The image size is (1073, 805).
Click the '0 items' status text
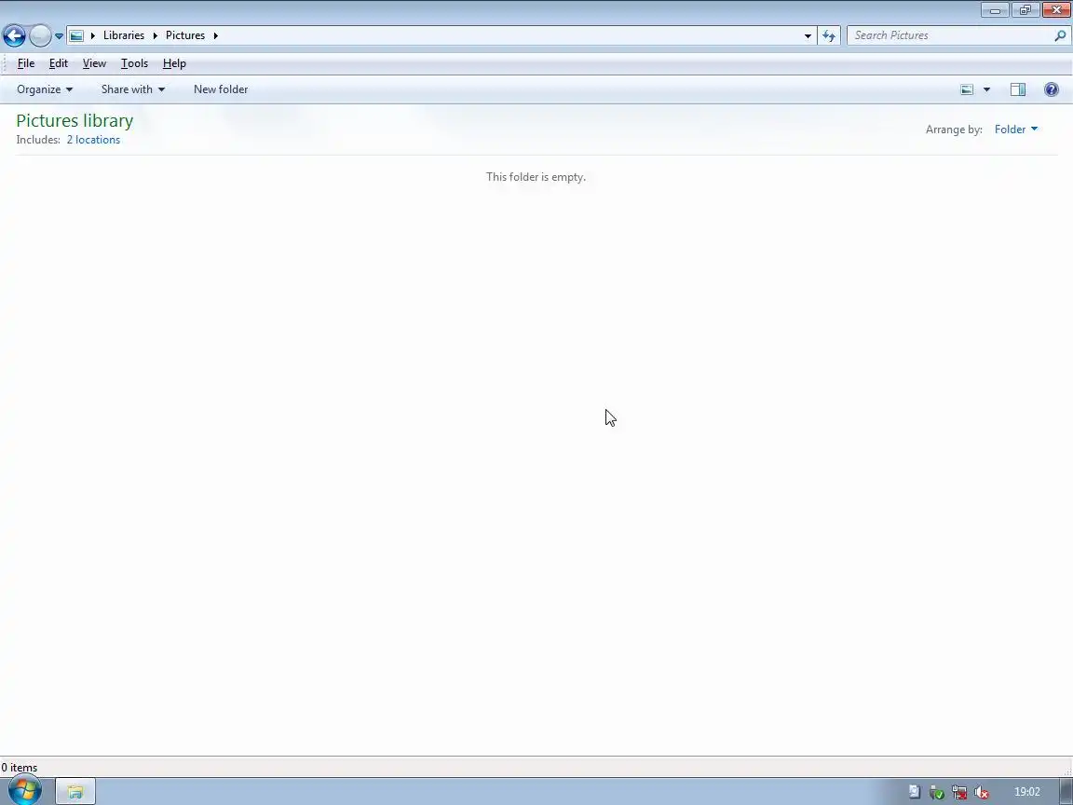[20, 768]
